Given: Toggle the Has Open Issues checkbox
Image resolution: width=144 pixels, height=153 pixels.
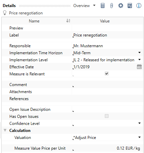Looking at the screenshot, I should [106, 116].
